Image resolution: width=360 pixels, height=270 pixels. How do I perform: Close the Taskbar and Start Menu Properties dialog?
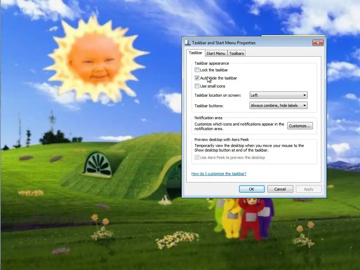pos(318,43)
